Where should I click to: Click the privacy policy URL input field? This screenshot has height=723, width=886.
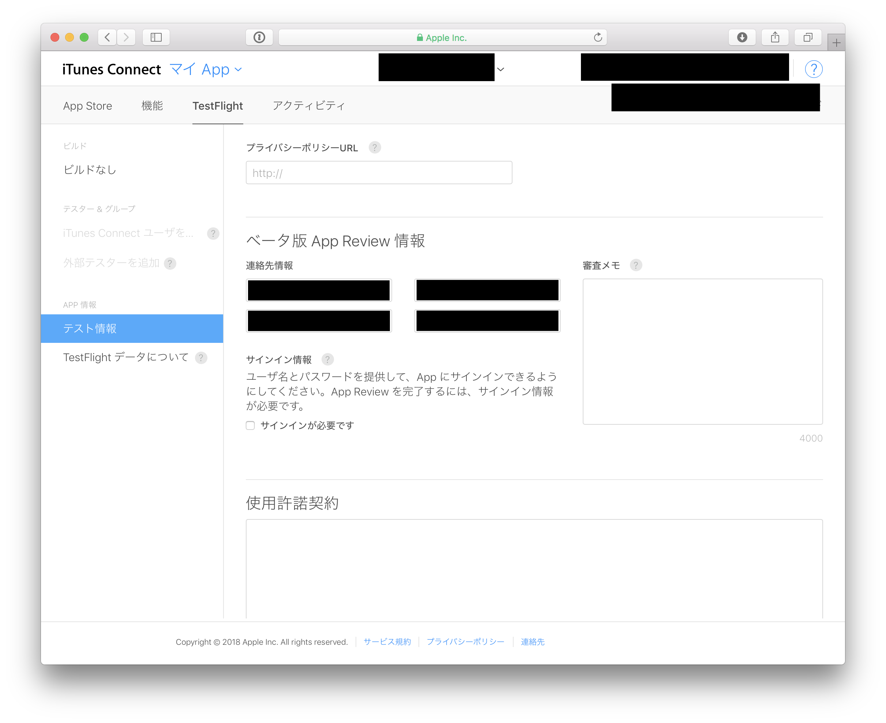(x=378, y=173)
